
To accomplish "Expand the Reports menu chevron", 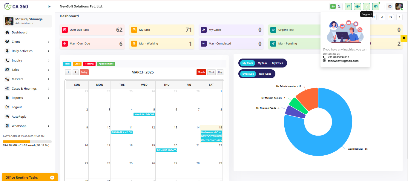I will (49, 98).
